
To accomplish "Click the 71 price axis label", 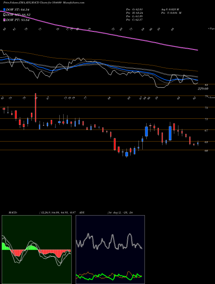I will (206, 119).
